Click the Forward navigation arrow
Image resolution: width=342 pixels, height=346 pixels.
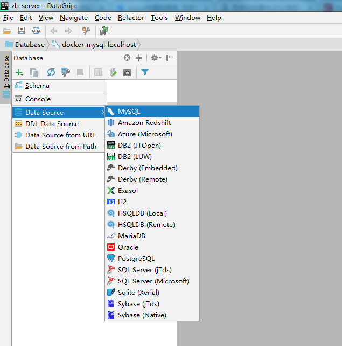(68, 31)
